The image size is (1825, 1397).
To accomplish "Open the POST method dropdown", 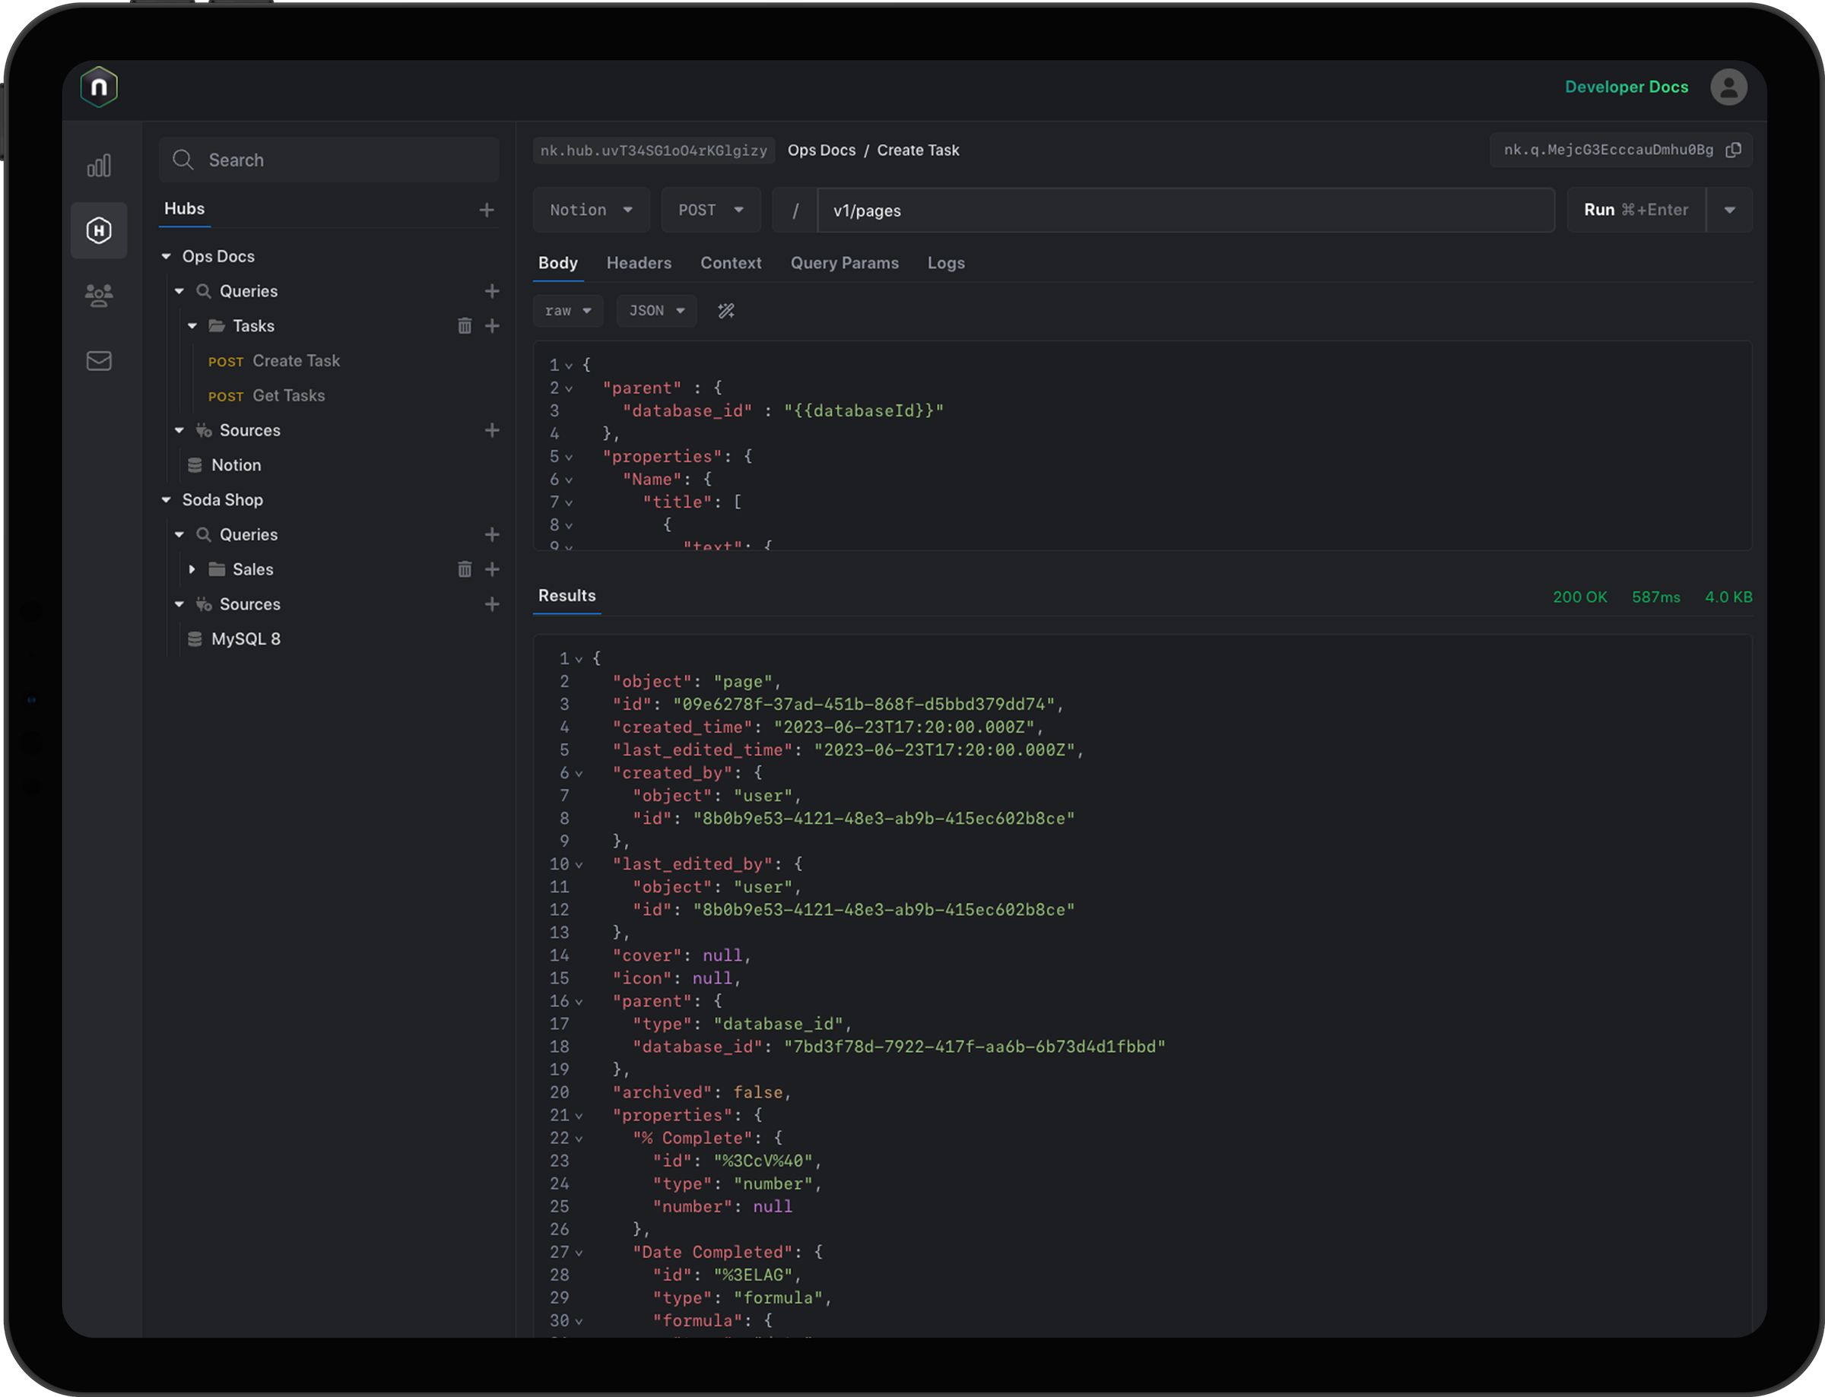I will point(711,210).
